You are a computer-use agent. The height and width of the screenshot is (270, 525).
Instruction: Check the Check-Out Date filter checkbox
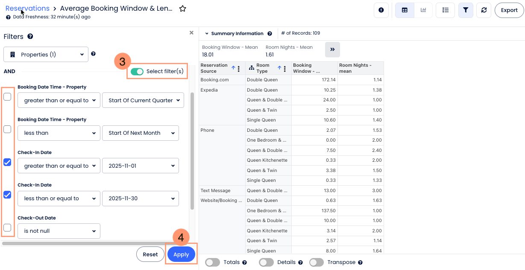click(x=7, y=228)
